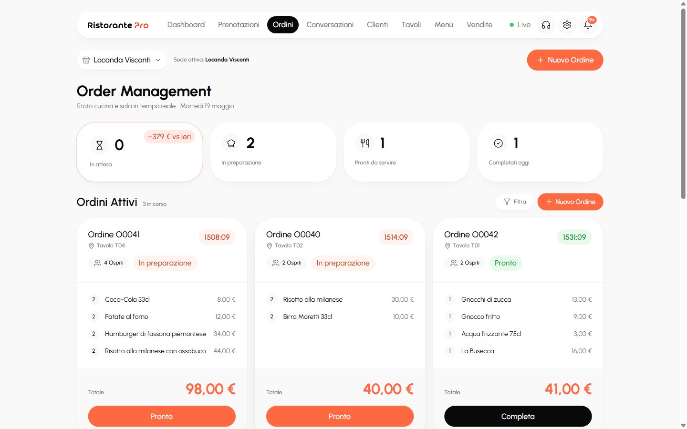Go to the Vendite tab
This screenshot has height=429, width=687.
click(479, 25)
